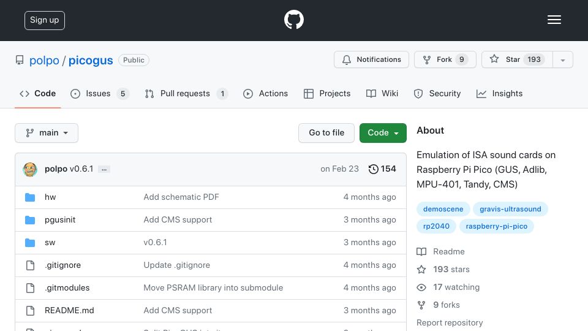
Task: Open the Actions tab
Action: tap(265, 93)
